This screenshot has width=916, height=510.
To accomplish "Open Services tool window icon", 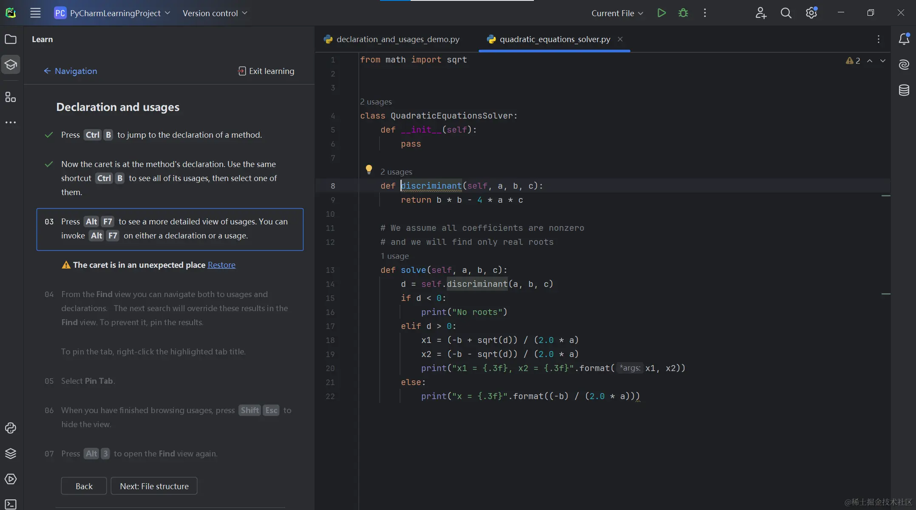I will pos(11,479).
